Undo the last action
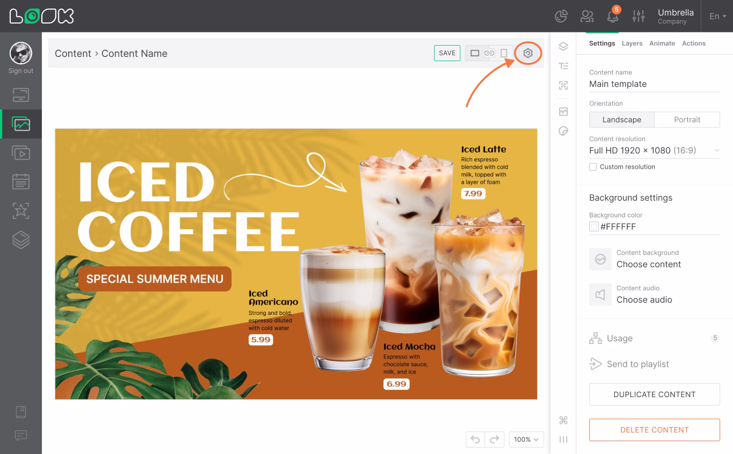Image resolution: width=733 pixels, height=454 pixels. tap(475, 439)
